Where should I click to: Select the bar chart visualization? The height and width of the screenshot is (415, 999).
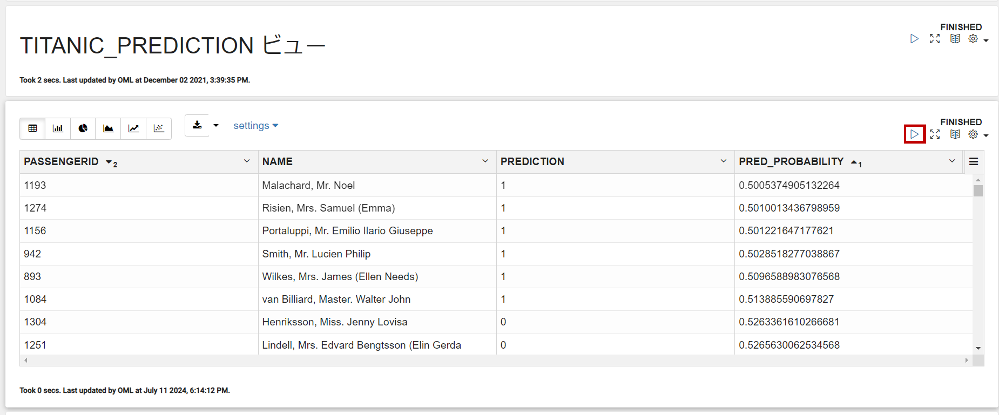coord(58,128)
